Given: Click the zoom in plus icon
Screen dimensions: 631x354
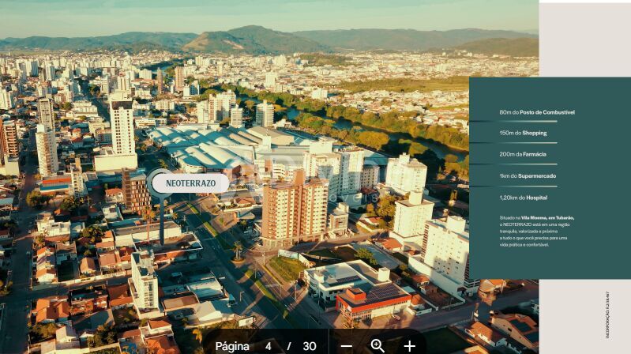Looking at the screenshot, I should tap(409, 346).
